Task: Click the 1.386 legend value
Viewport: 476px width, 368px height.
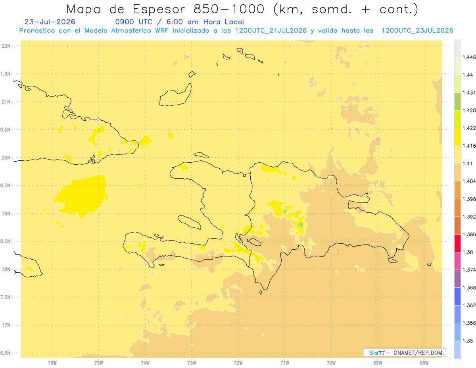Action: [469, 234]
